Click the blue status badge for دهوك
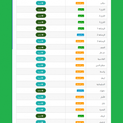Viewport: 123px width, 123px height. [80, 91]
